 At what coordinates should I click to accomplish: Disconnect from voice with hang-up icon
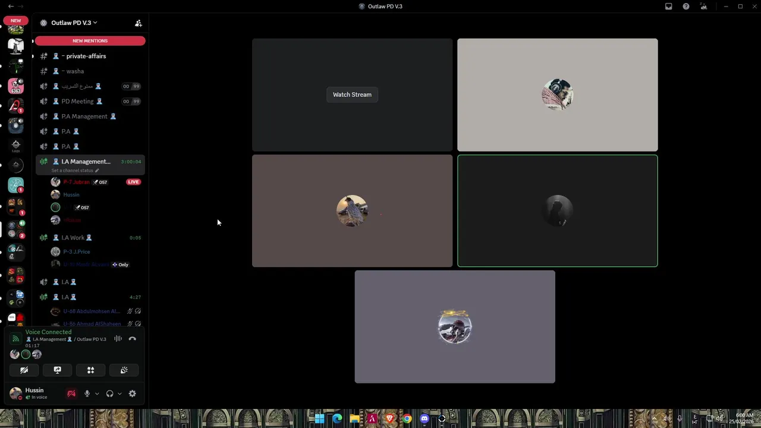pos(133,339)
